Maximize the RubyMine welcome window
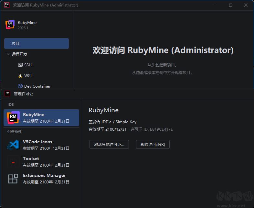254x208 pixels. click(231, 5)
